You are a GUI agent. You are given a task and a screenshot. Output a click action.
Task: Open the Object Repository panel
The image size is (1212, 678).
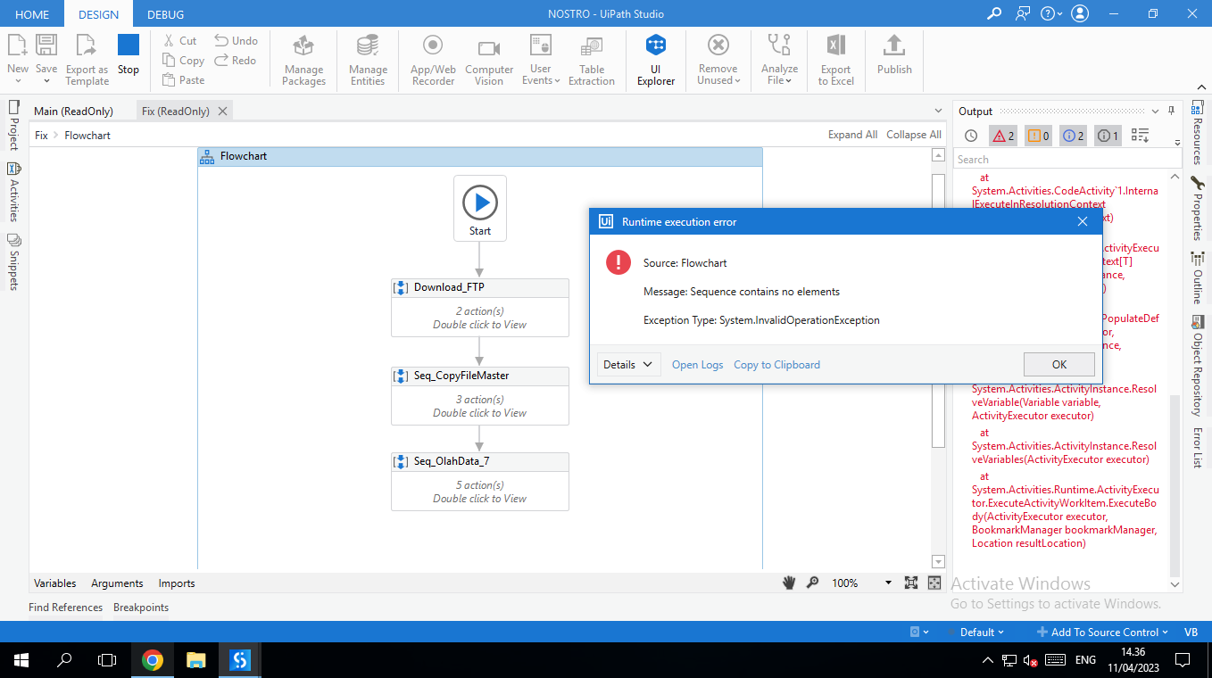pos(1197,366)
